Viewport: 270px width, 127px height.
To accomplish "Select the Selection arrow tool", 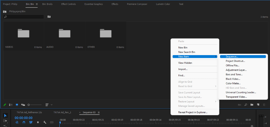I will tap(5, 115).
